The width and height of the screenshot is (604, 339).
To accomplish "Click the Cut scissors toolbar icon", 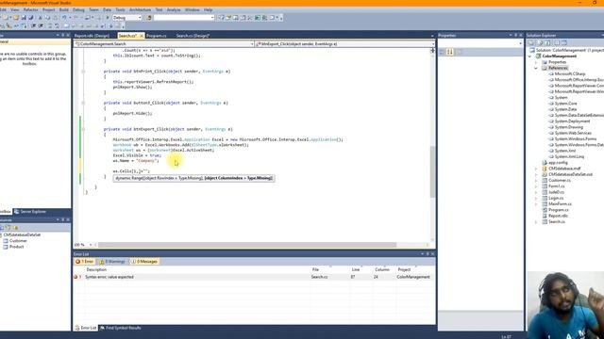I will pyautogui.click(x=40, y=18).
